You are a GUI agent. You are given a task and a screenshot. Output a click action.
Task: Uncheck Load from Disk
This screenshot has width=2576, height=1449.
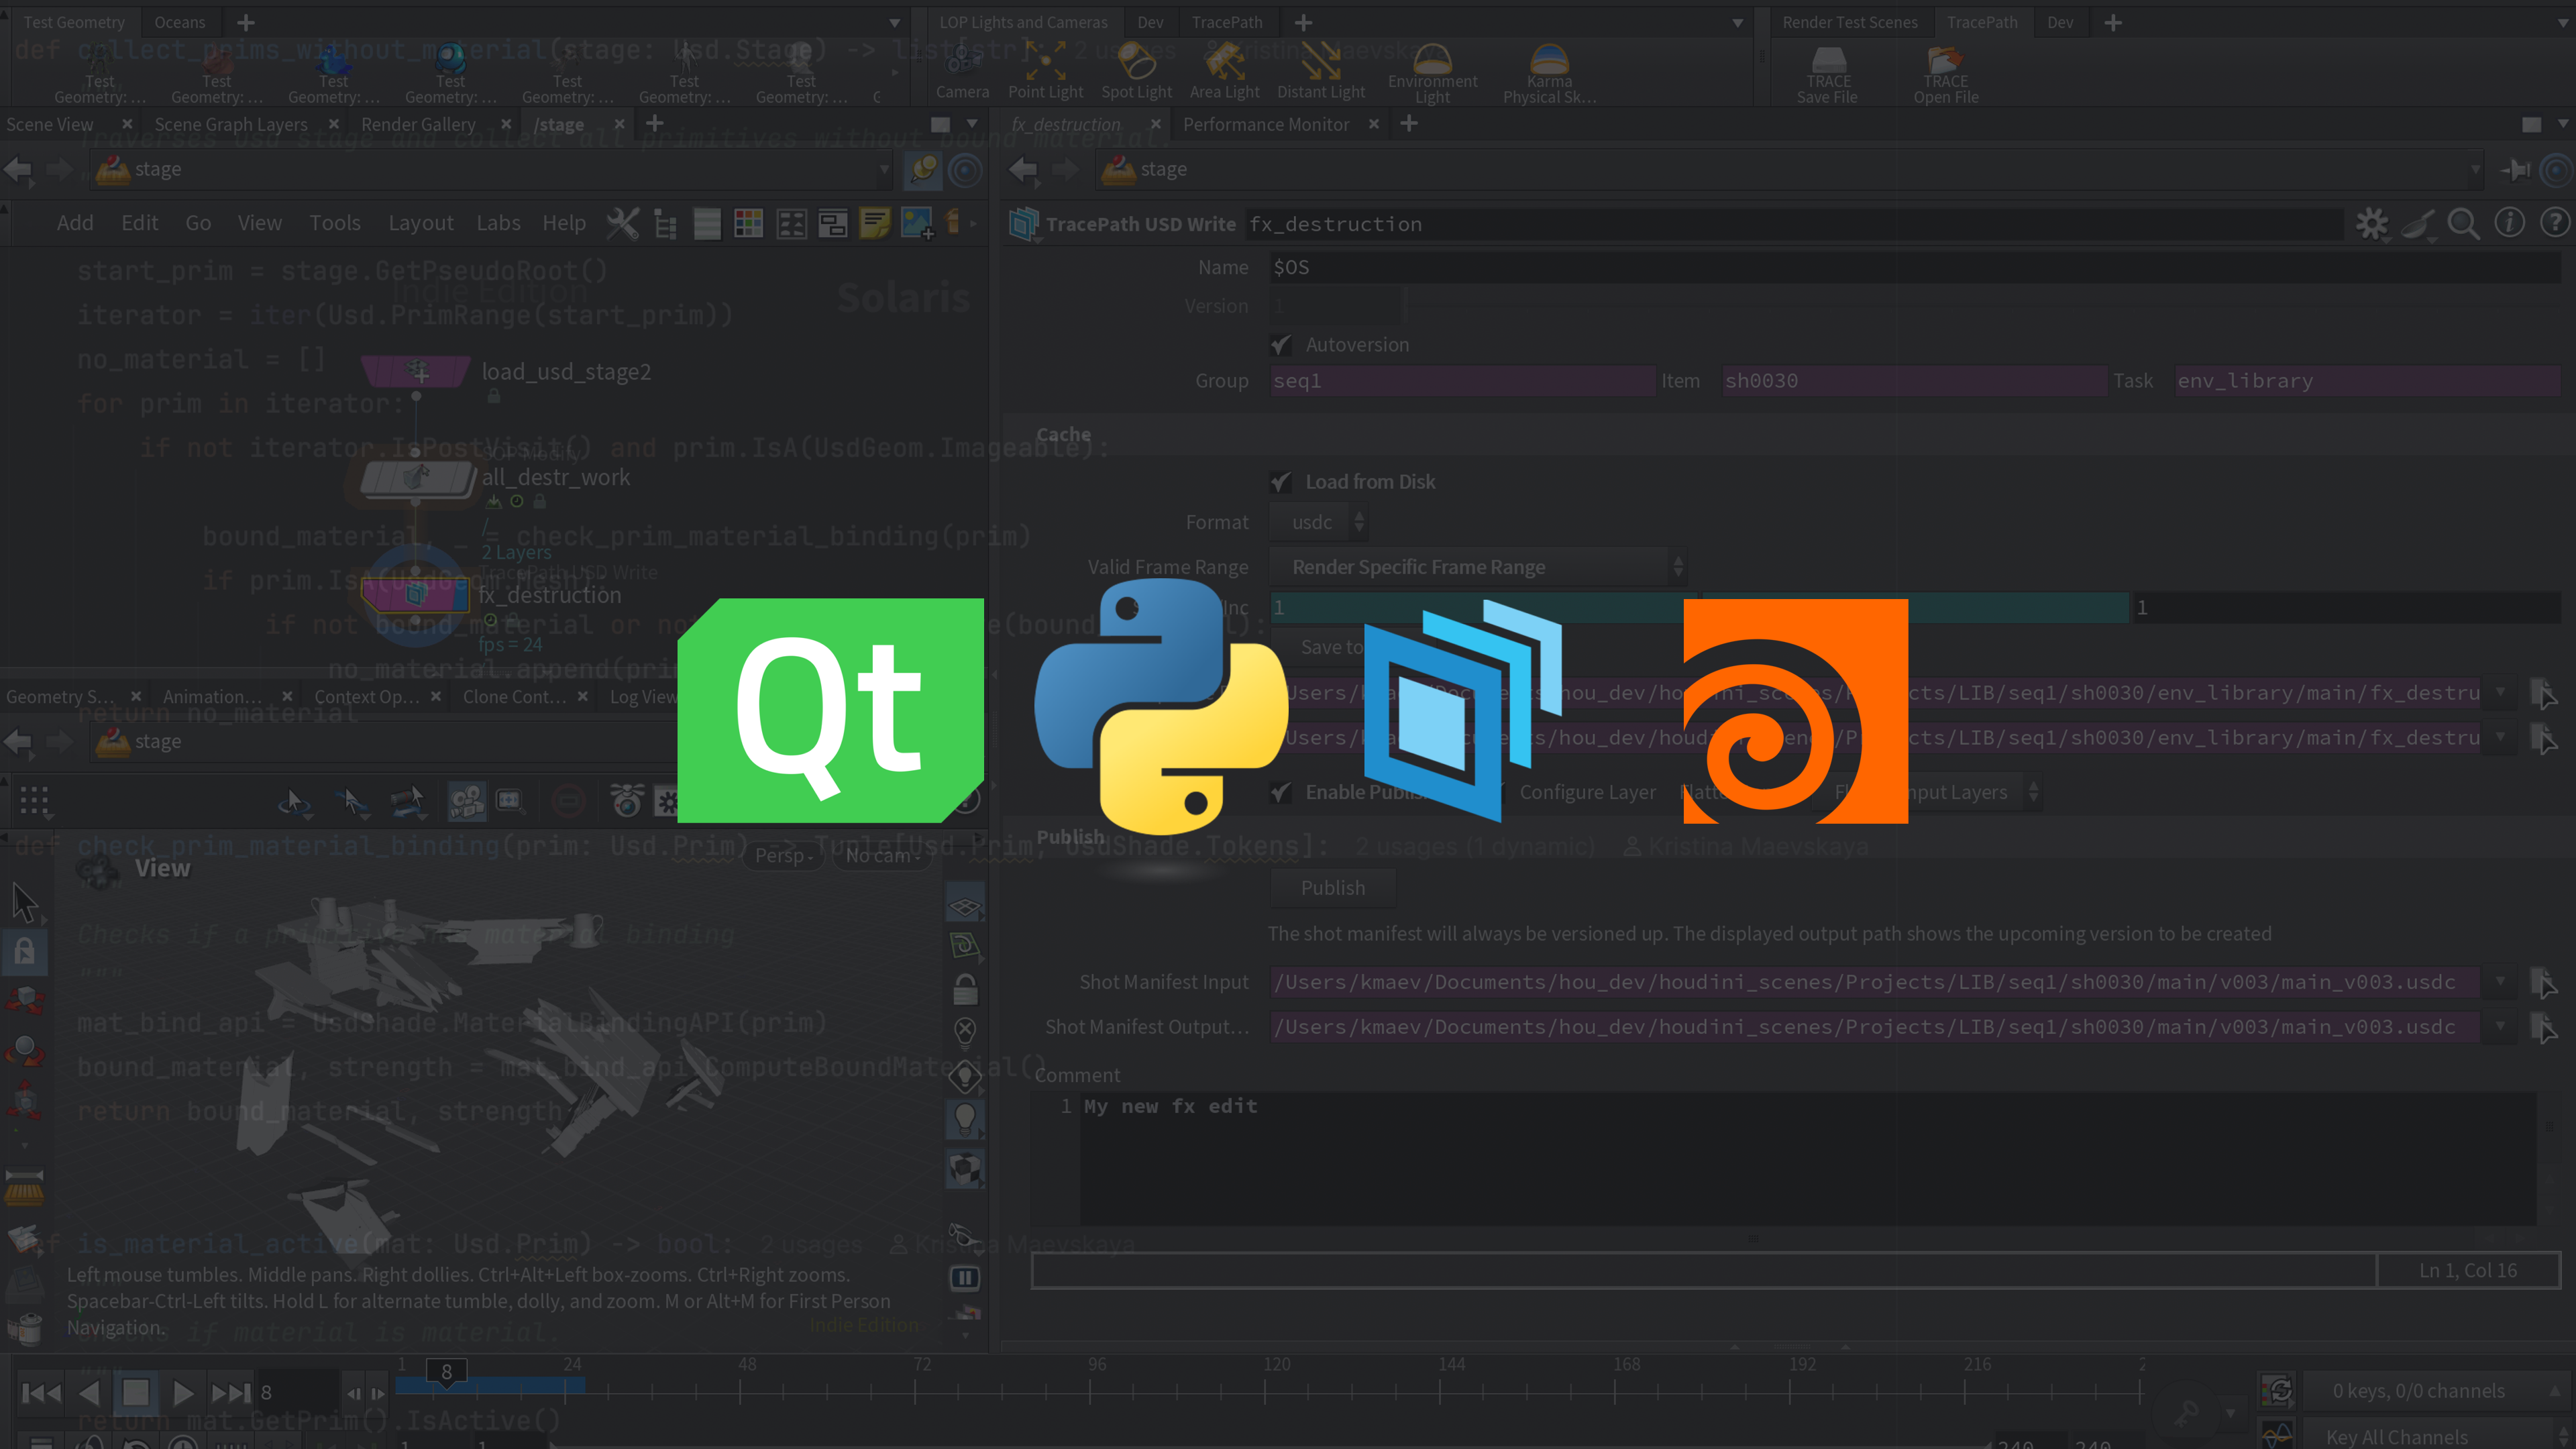click(1281, 482)
